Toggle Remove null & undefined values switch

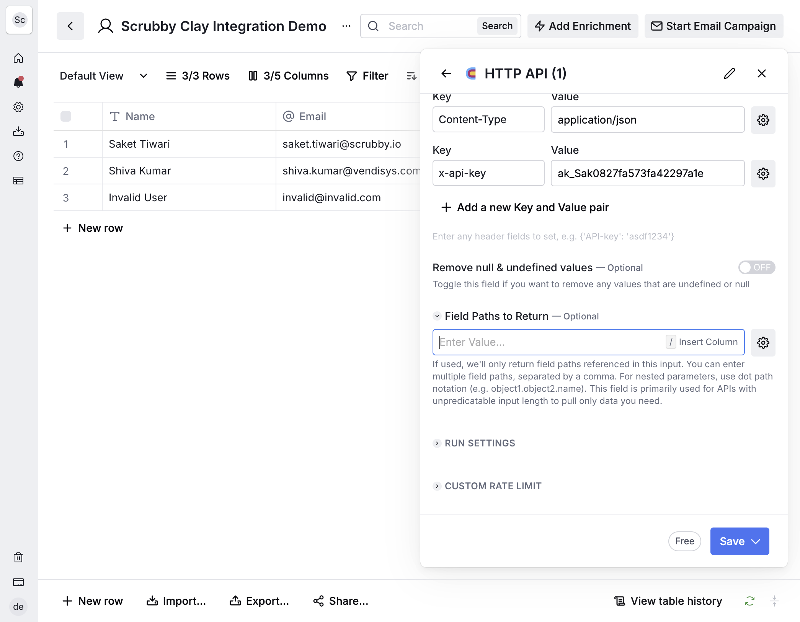[757, 267]
